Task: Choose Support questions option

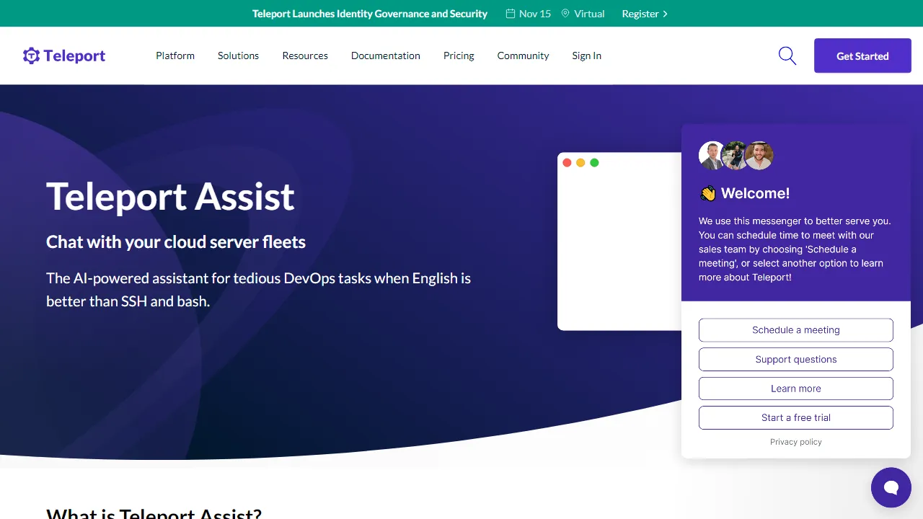Action: [x=796, y=359]
